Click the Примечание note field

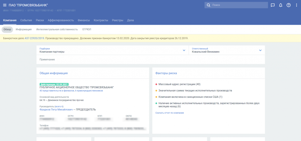point(151,59)
